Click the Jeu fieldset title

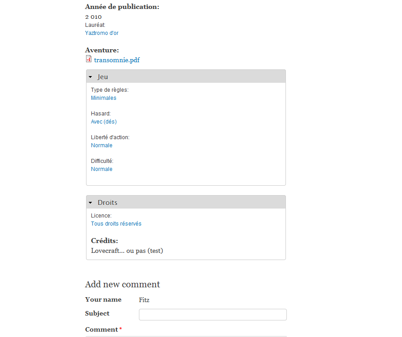(103, 77)
